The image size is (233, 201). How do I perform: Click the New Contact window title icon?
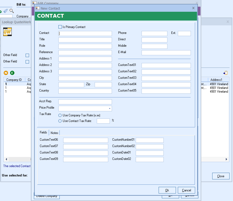click(x=38, y=8)
